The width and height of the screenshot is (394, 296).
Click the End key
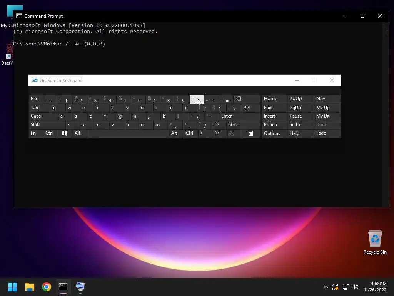274,108
